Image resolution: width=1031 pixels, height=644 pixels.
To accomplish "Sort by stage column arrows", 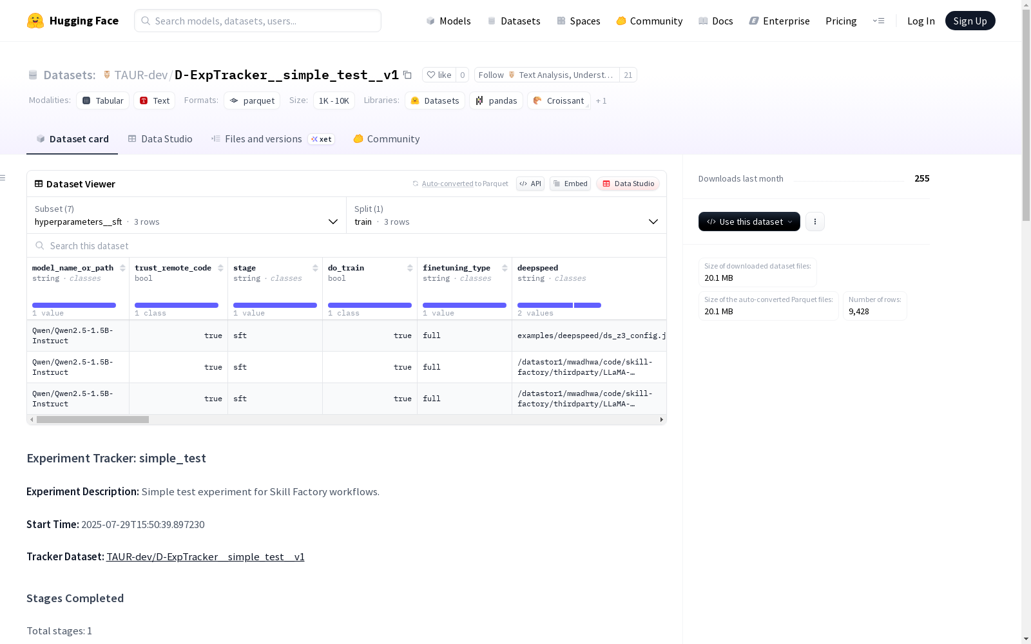I will 315,268.
